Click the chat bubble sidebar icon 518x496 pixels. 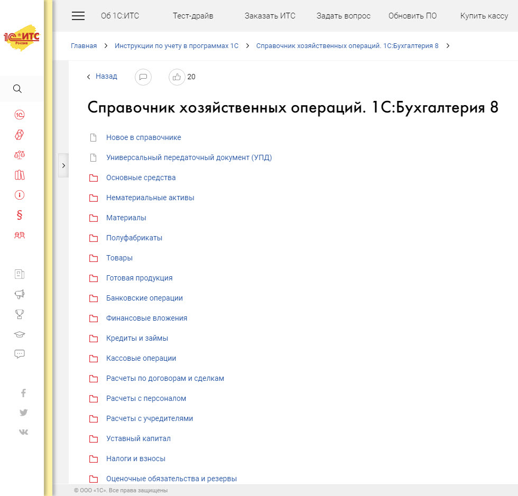[20, 354]
